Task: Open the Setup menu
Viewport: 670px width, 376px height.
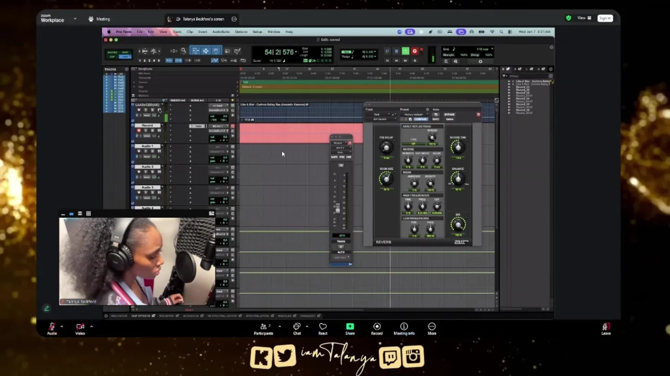Action: pyautogui.click(x=257, y=32)
